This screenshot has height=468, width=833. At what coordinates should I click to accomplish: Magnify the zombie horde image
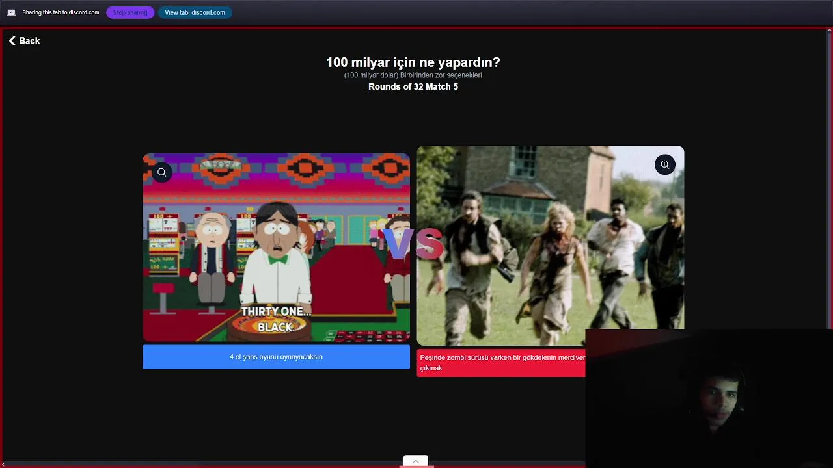pos(664,164)
